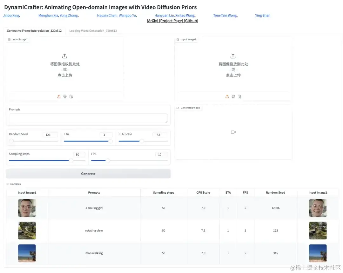Click the '点击上传' text in Input Image1
The image size is (343, 273).
pos(65,75)
